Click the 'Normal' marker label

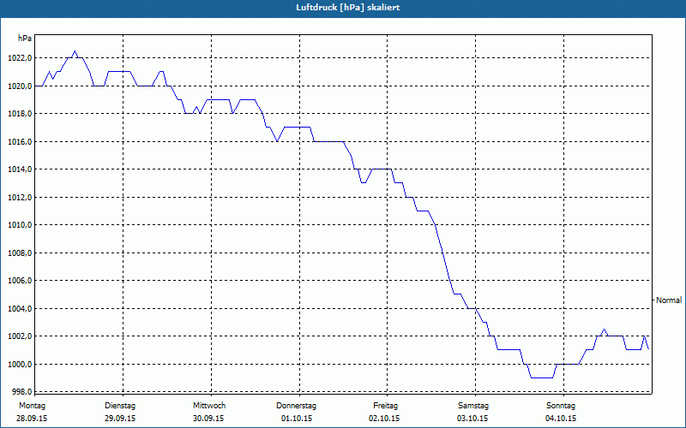coord(669,300)
